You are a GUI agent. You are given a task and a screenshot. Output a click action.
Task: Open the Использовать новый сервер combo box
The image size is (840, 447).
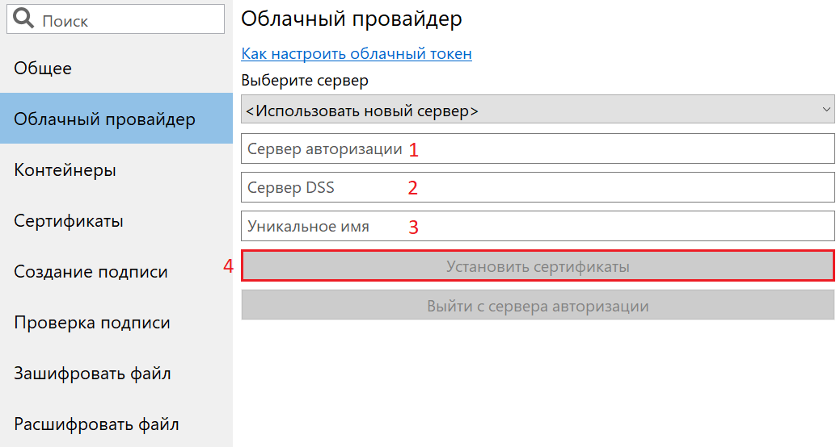[538, 110]
